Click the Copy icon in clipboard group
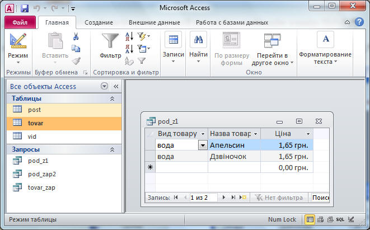Image resolution: width=370 pixels, height=230 pixels. pyautogui.click(x=76, y=48)
